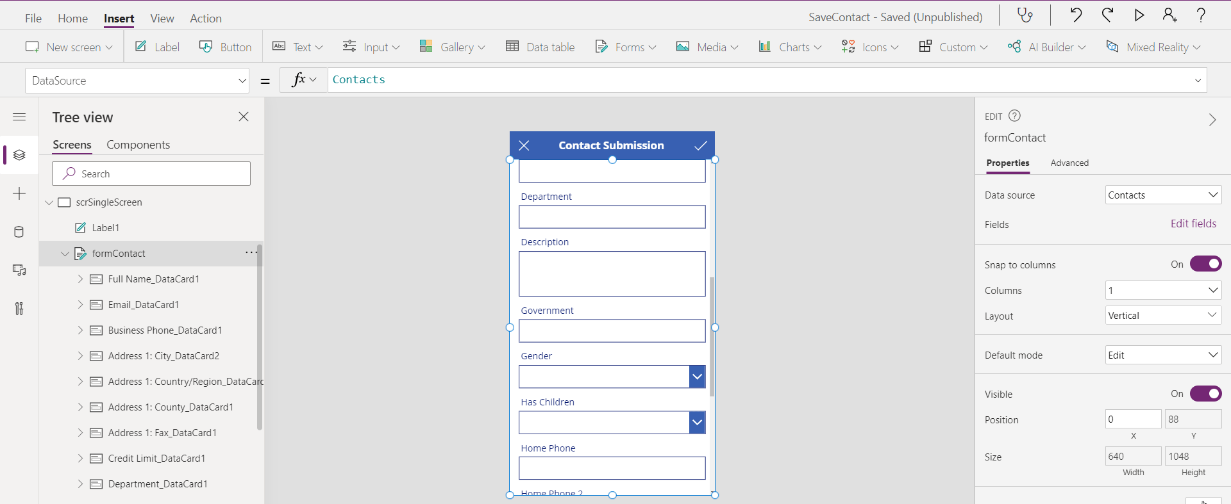Open the Forms dropdown

[625, 47]
